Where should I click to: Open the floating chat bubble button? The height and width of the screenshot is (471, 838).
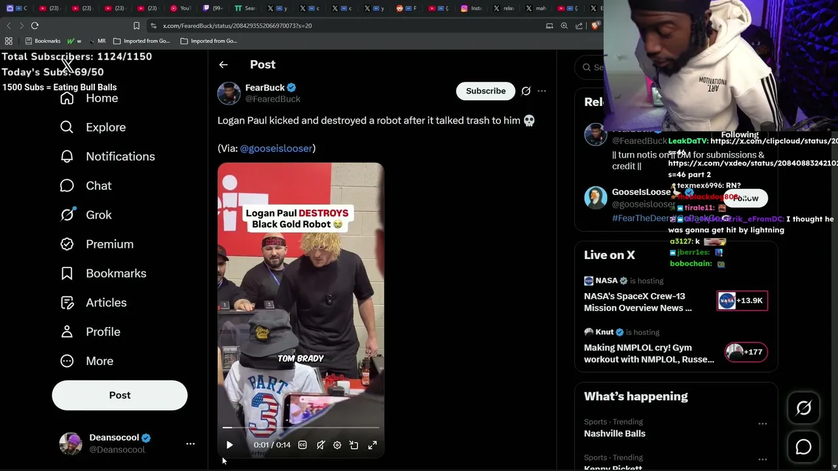click(803, 447)
